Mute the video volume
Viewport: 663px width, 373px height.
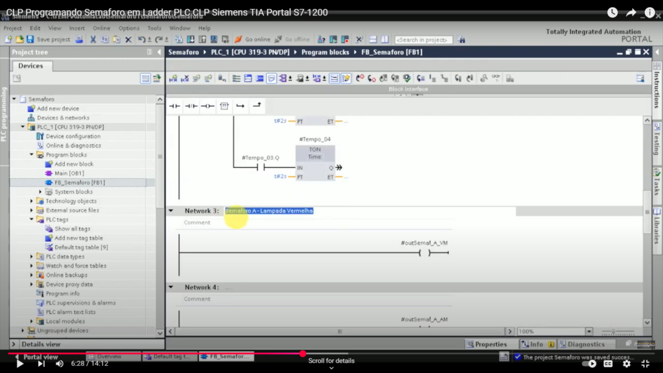pyautogui.click(x=60, y=364)
